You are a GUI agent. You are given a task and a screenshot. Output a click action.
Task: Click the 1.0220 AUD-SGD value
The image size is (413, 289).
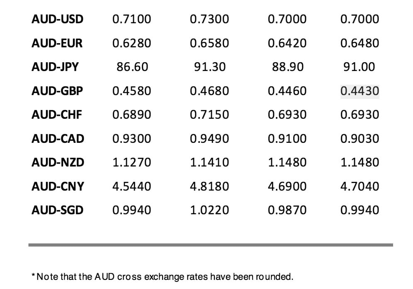click(x=209, y=210)
